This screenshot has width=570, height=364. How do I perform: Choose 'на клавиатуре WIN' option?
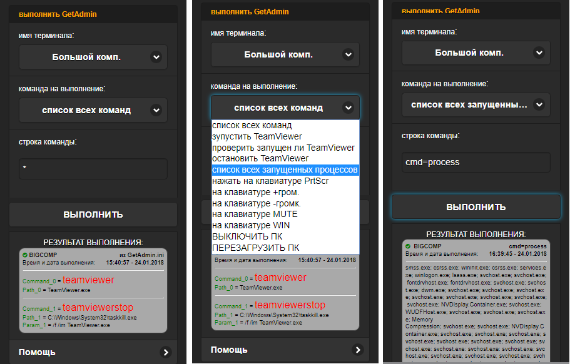(x=285, y=226)
